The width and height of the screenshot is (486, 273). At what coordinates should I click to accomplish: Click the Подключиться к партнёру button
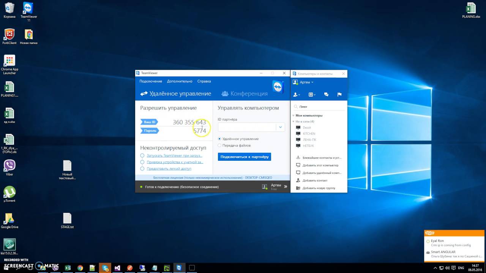coord(245,157)
